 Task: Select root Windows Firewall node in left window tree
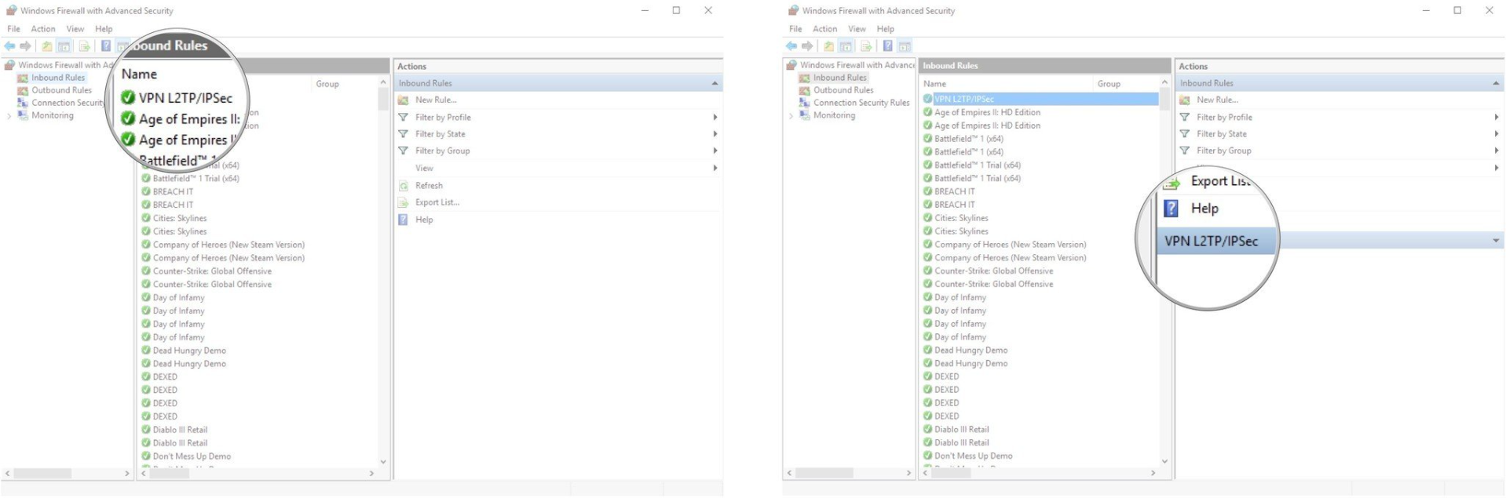[x=67, y=65]
